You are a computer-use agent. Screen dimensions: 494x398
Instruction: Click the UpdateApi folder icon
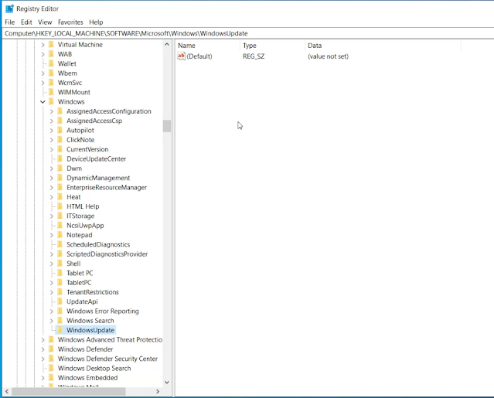tap(60, 301)
